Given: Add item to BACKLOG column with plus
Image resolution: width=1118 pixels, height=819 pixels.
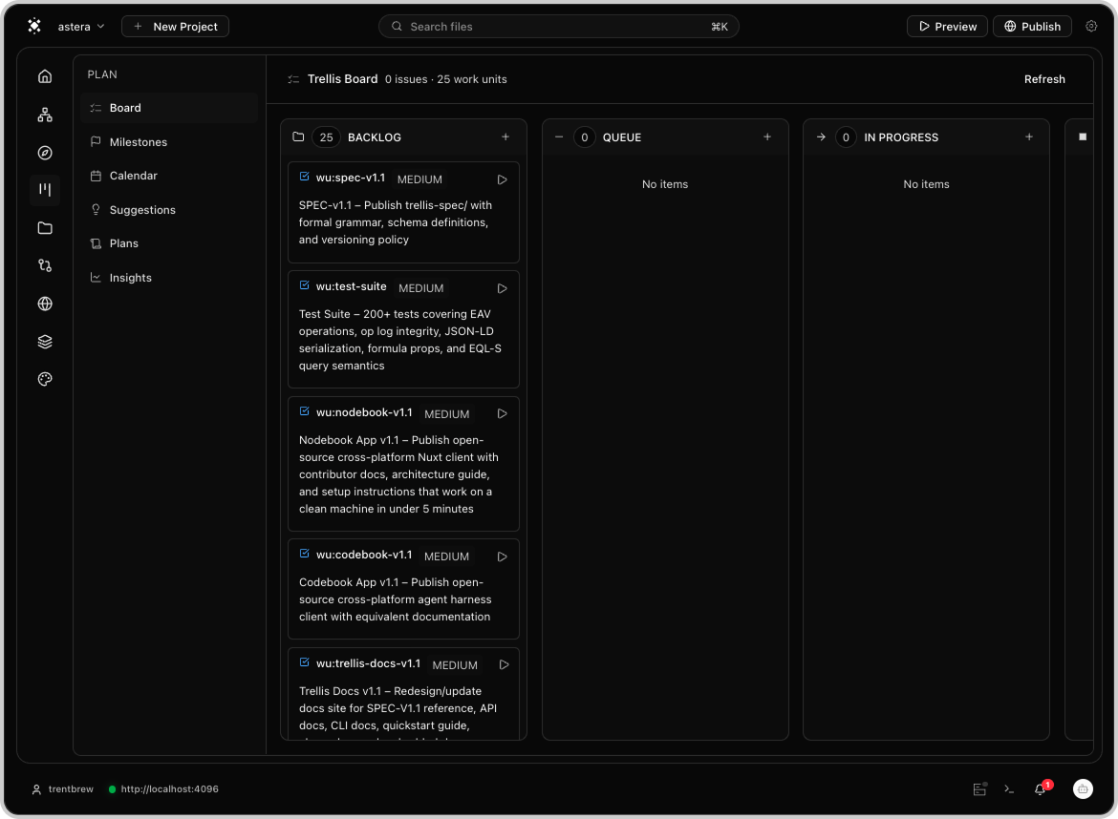Looking at the screenshot, I should pyautogui.click(x=505, y=136).
